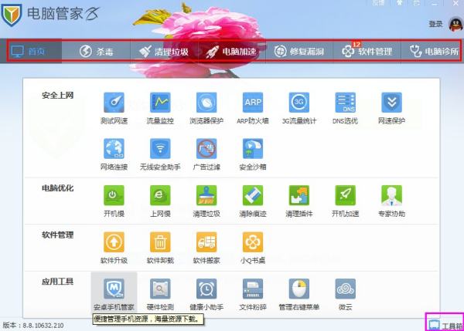
Task: Launch 清理插件 plugin cleaner
Action: [299, 201]
